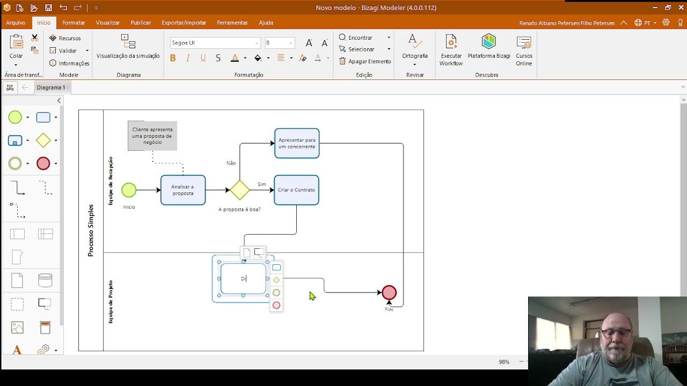
Task: Click the Undo arrow in title bar
Action: 63,8
